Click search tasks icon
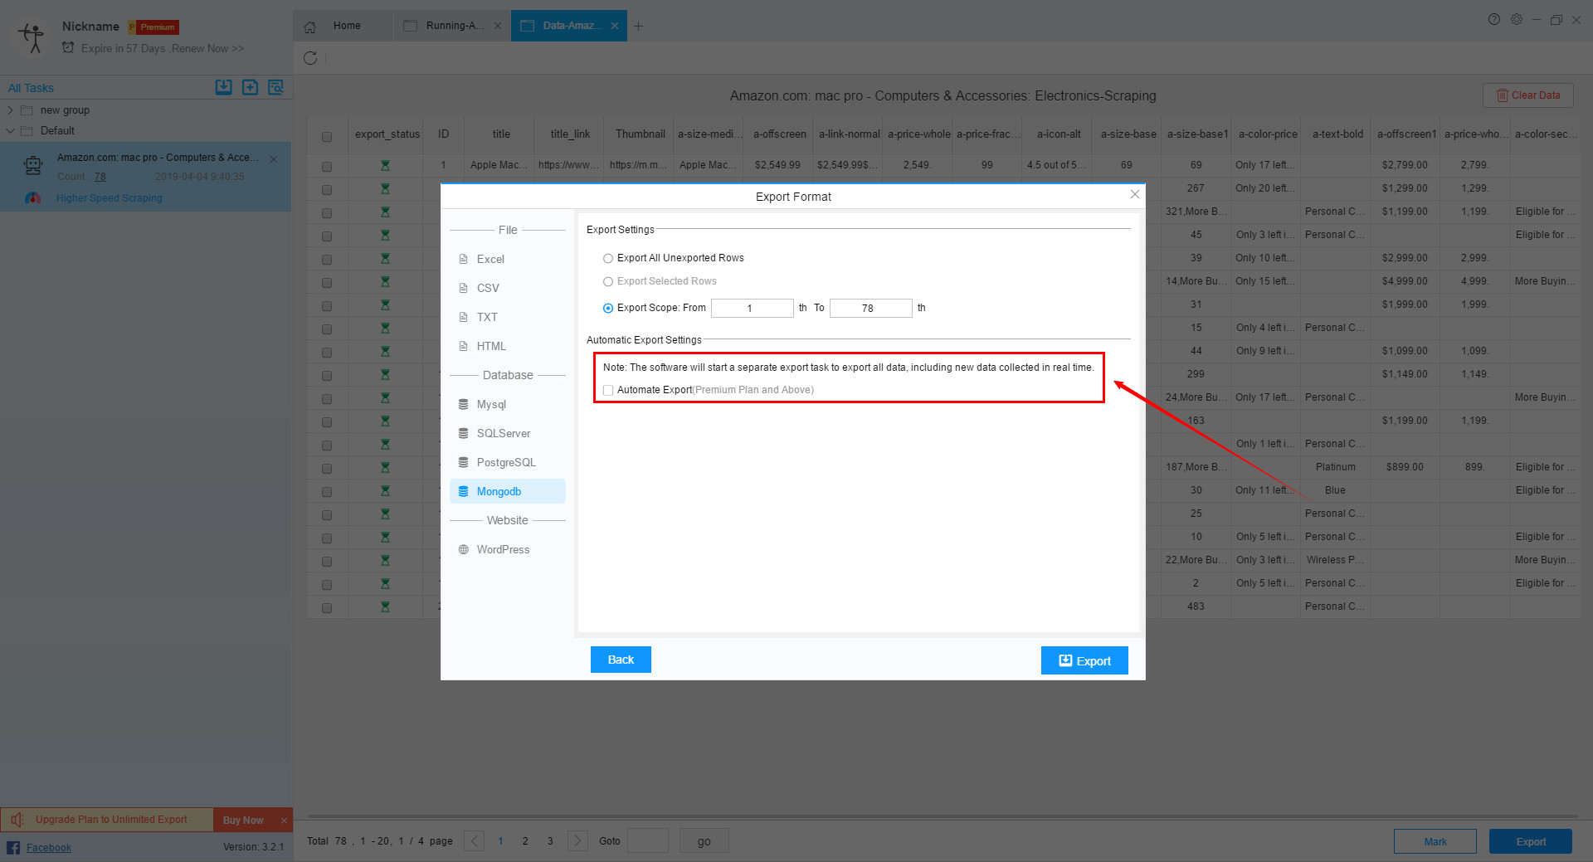Image resolution: width=1593 pixels, height=862 pixels. [x=276, y=87]
